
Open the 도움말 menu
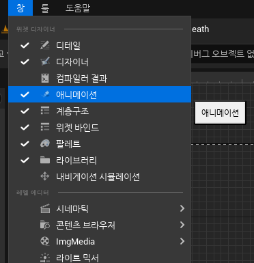coord(78,8)
